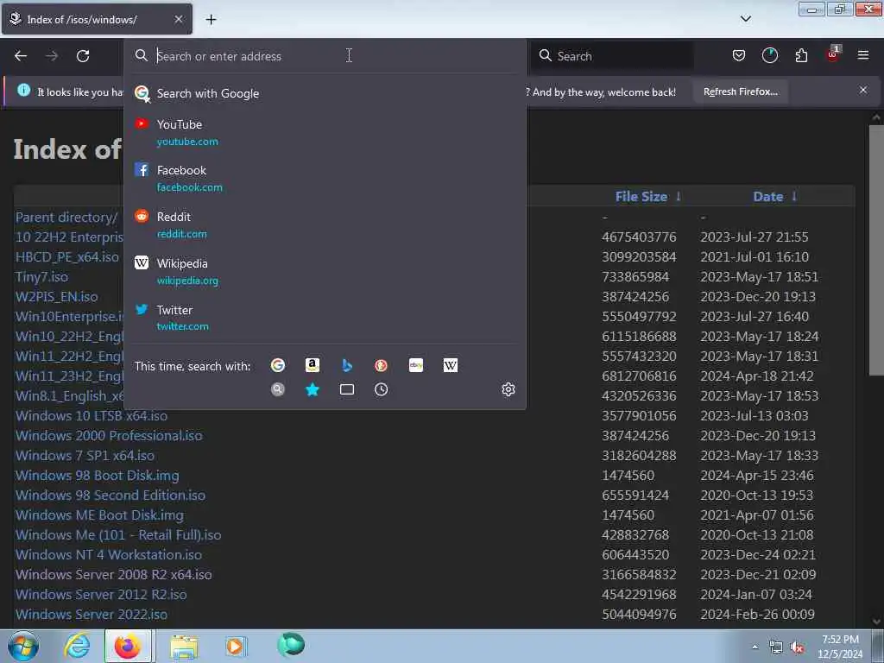The width and height of the screenshot is (884, 663).
Task: Open the Parent directory/ link
Action: coord(66,218)
